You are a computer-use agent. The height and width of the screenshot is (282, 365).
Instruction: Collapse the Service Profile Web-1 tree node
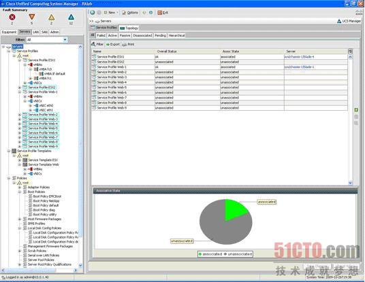click(20, 92)
